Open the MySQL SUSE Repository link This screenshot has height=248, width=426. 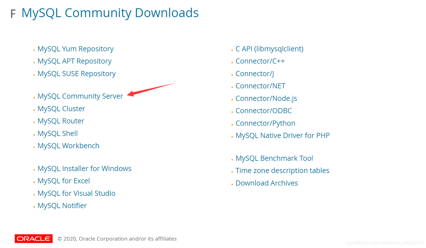pos(77,74)
